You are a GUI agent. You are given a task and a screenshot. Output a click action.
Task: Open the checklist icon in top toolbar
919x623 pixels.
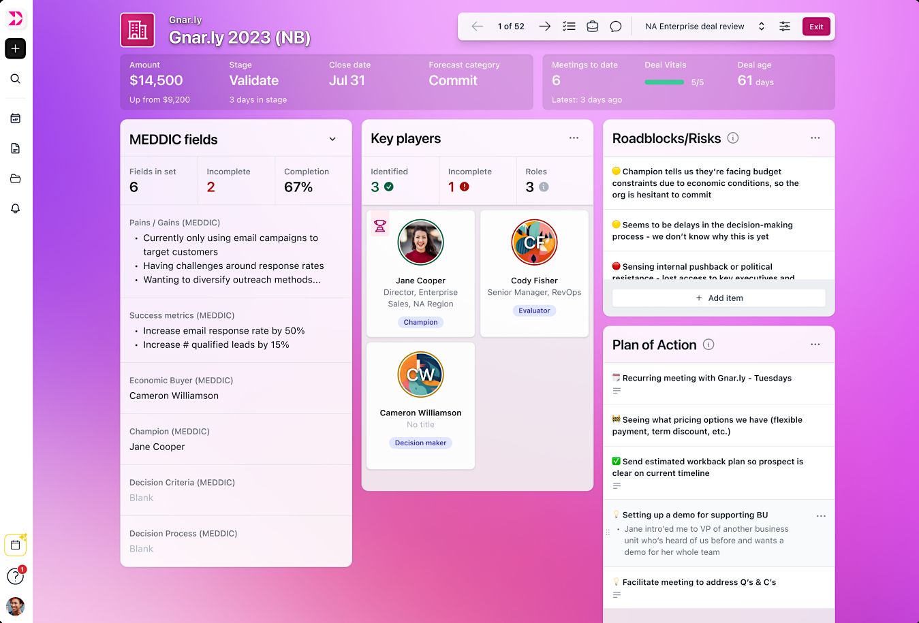[x=569, y=27]
